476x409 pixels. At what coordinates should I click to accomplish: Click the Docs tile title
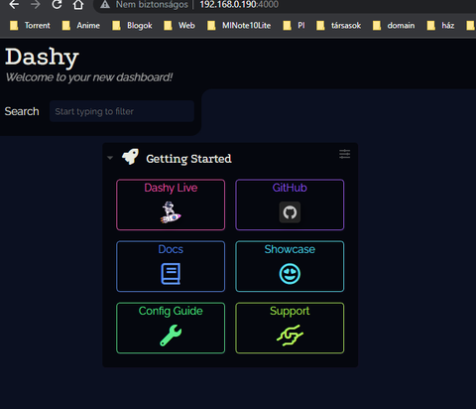(171, 249)
